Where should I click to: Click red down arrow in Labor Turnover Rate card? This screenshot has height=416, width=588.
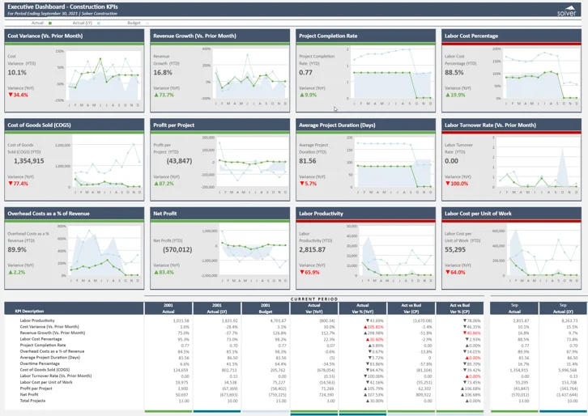pyautogui.click(x=447, y=184)
